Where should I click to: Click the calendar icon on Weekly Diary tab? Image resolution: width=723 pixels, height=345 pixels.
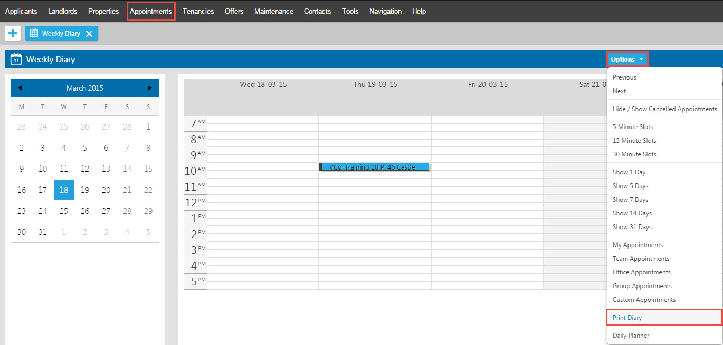coord(34,33)
